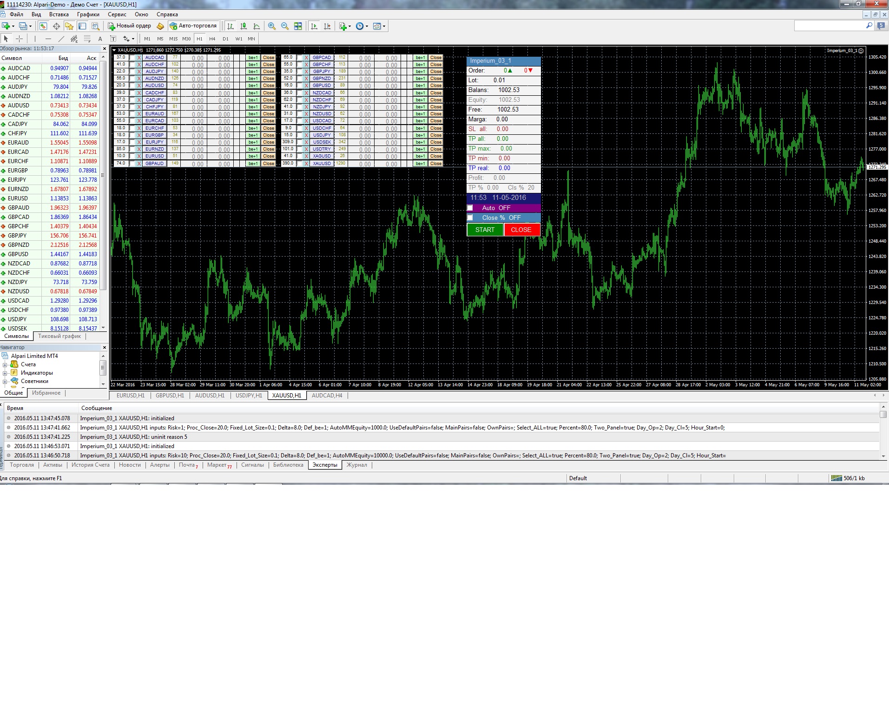Screen dimensions: 889x727
Task: Click the be+1 button in AUDCAD row
Action: (x=253, y=58)
